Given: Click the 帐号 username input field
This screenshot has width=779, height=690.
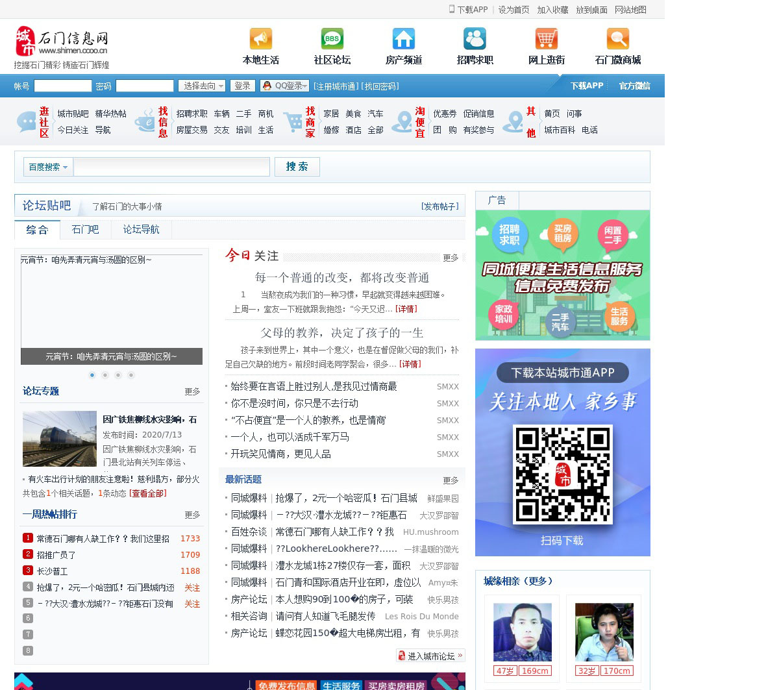Looking at the screenshot, I should pyautogui.click(x=63, y=86).
